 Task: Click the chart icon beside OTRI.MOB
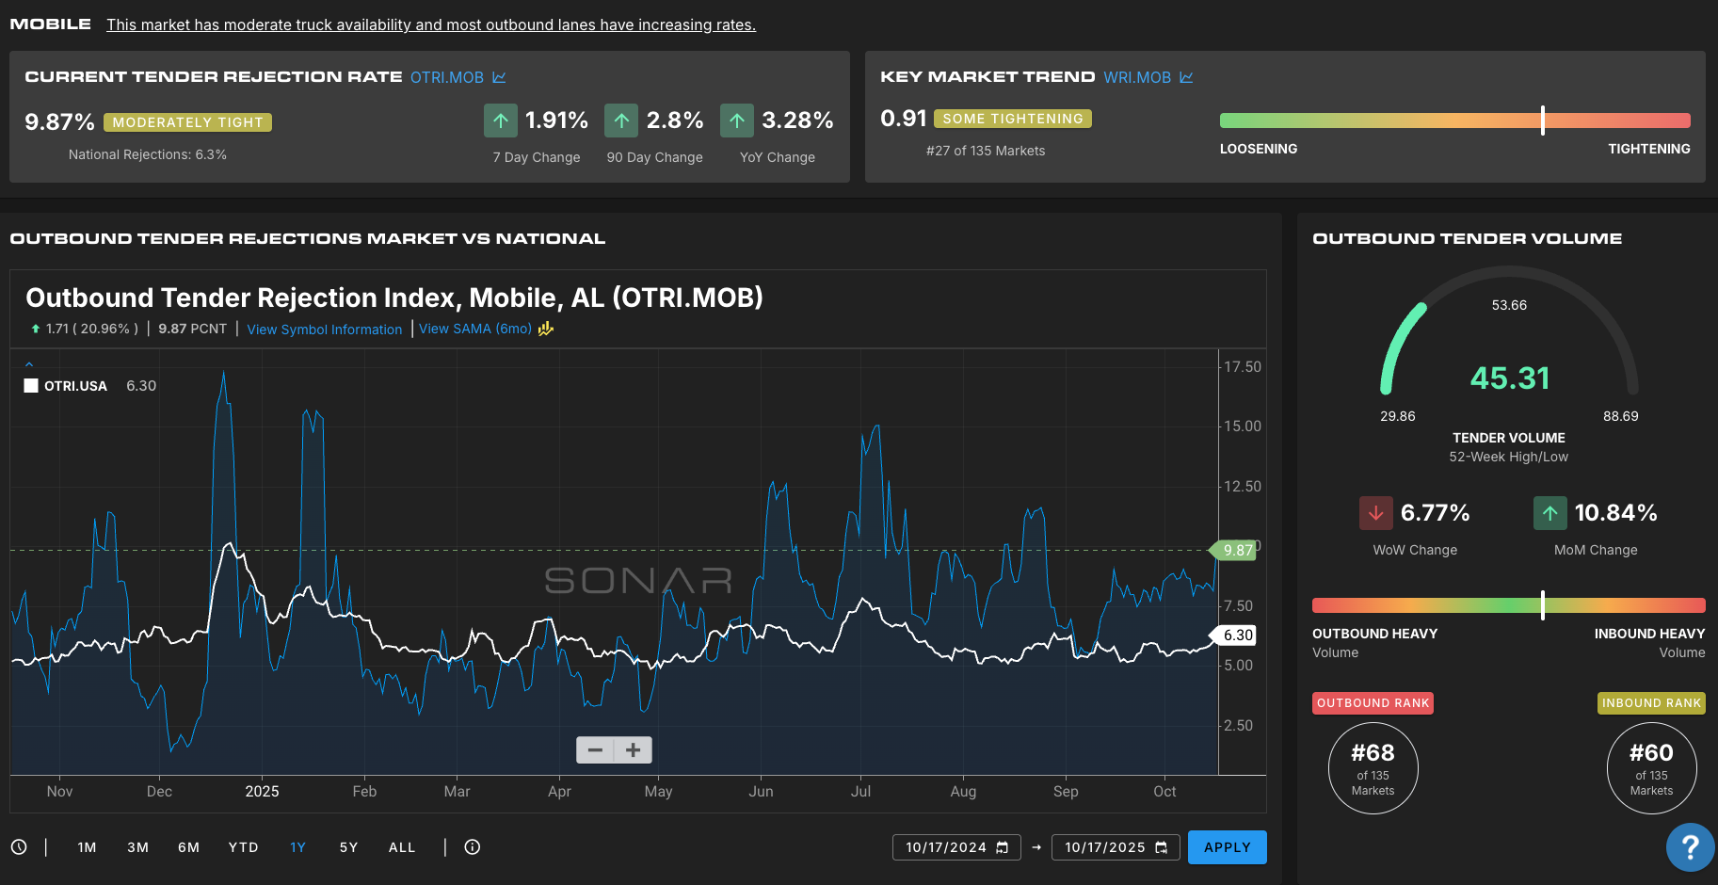tap(499, 77)
